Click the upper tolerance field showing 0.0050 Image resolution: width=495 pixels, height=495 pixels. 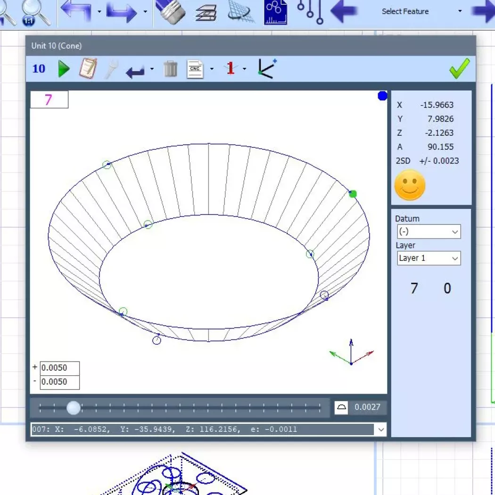59,368
